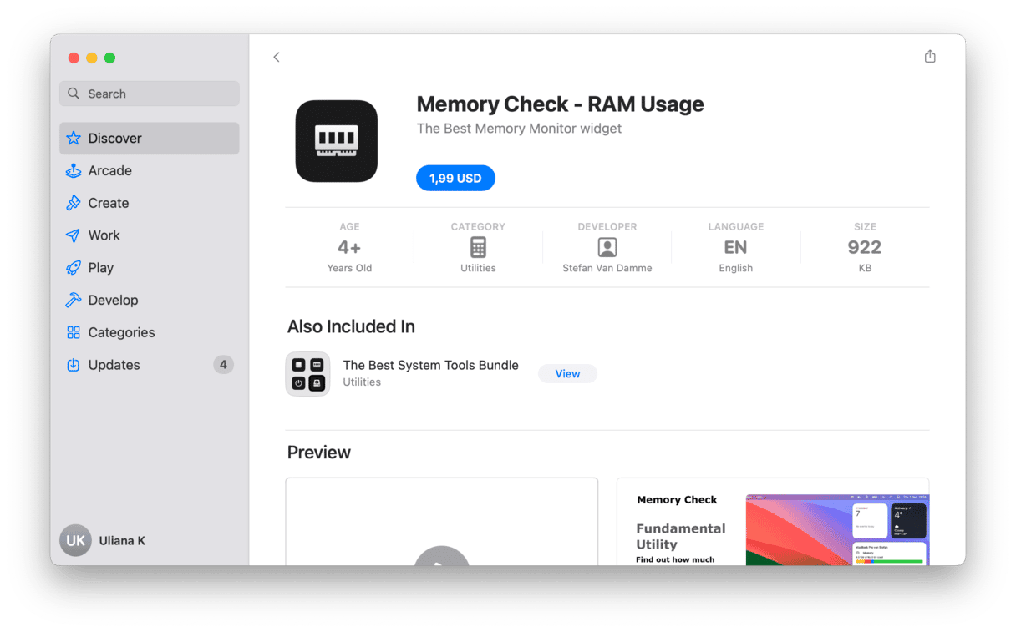Open the share menu icon

click(x=930, y=56)
